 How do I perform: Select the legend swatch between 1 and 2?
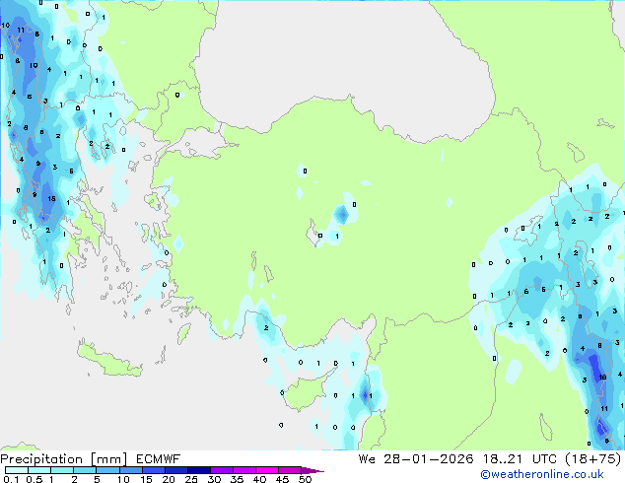click(x=62, y=470)
